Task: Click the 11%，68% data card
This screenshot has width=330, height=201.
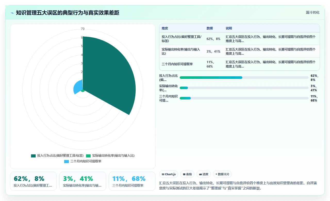Action: click(x=132, y=181)
